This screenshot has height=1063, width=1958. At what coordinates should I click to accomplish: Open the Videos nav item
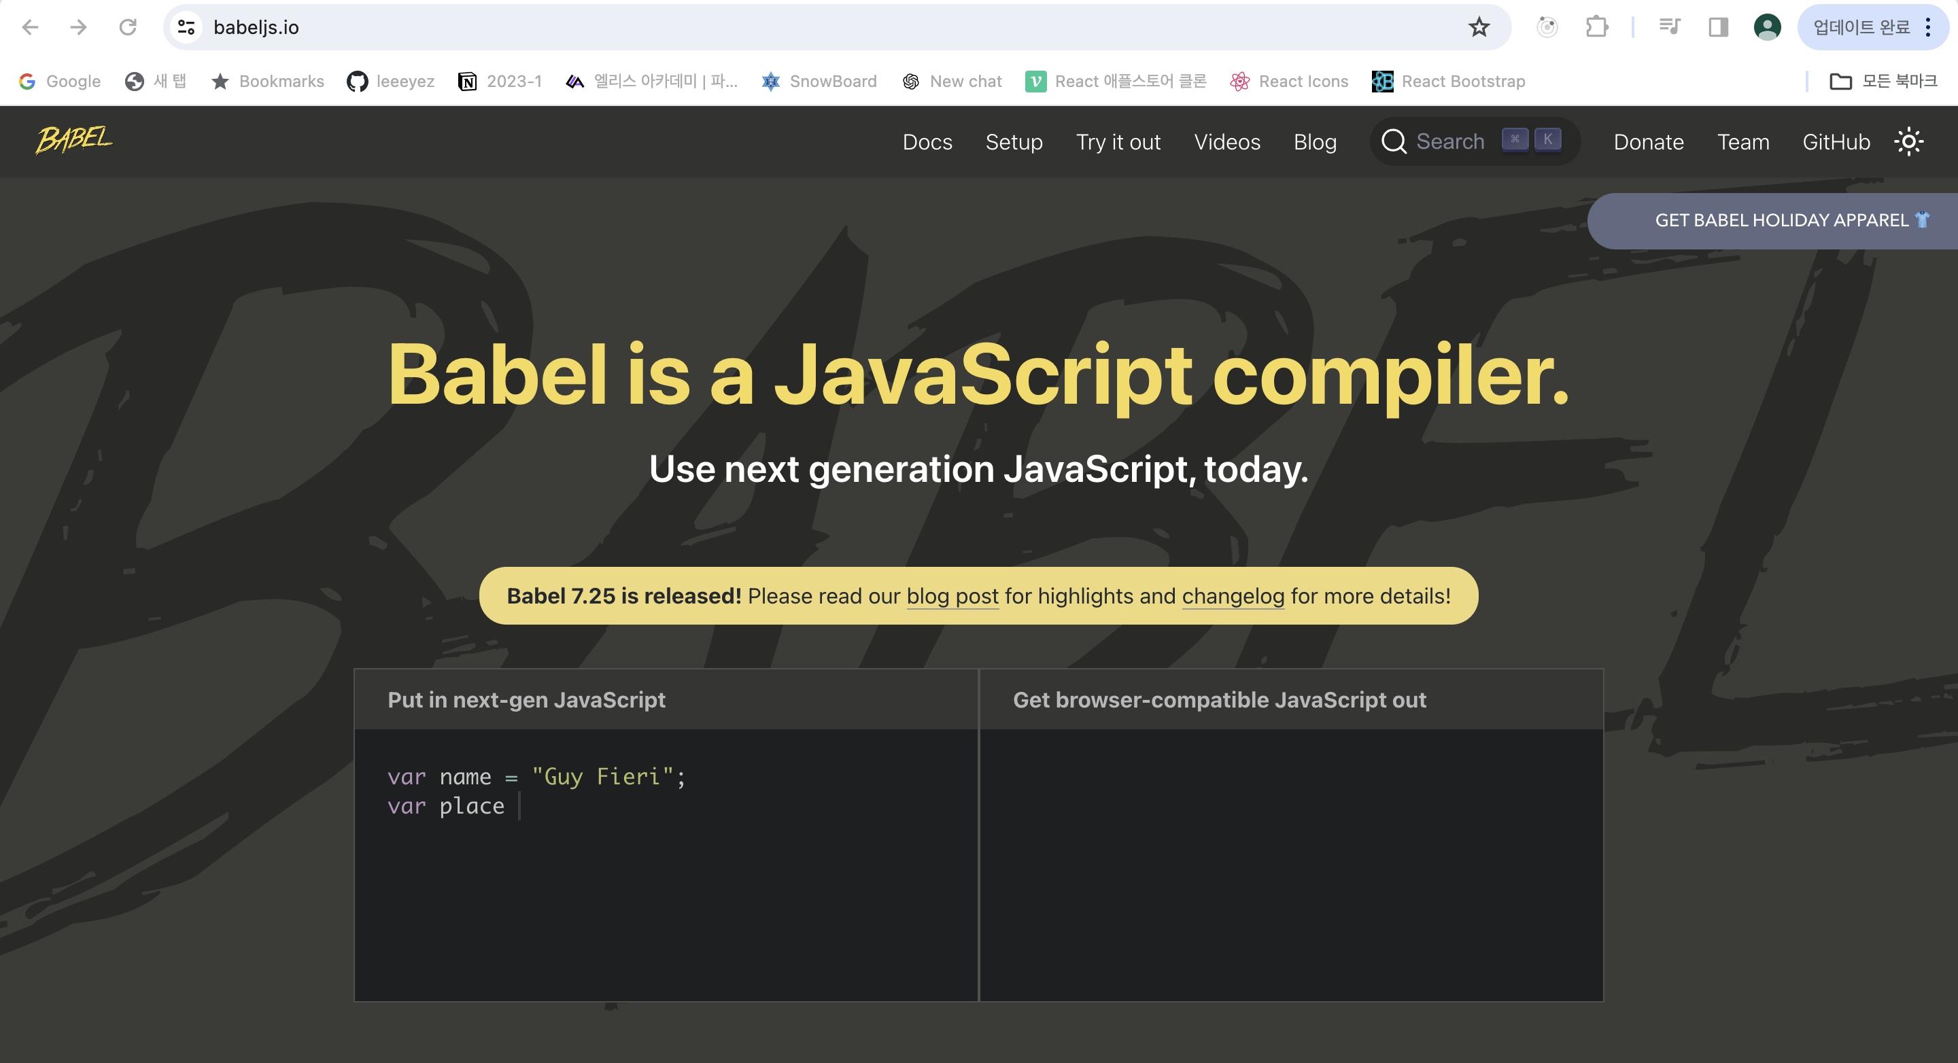point(1226,142)
